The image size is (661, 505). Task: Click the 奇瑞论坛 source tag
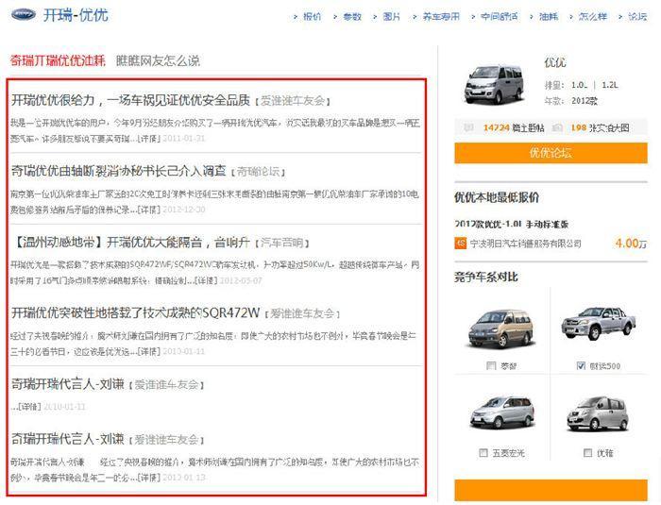point(258,172)
